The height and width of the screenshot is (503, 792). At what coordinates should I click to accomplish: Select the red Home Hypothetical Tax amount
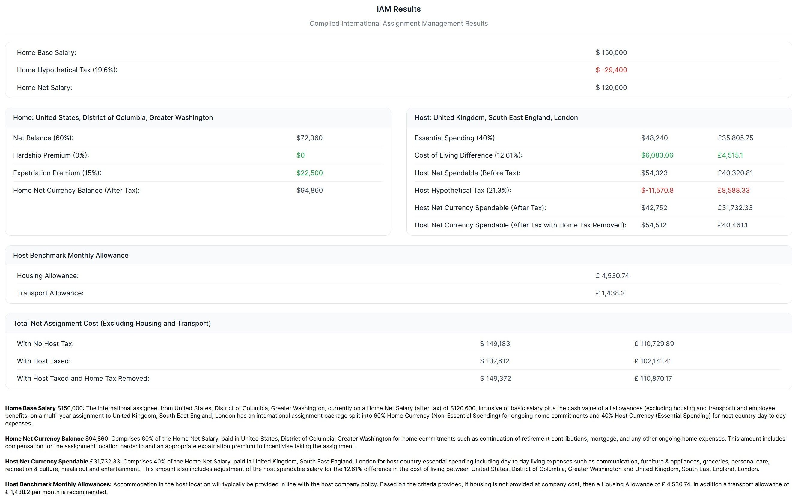pos(611,70)
